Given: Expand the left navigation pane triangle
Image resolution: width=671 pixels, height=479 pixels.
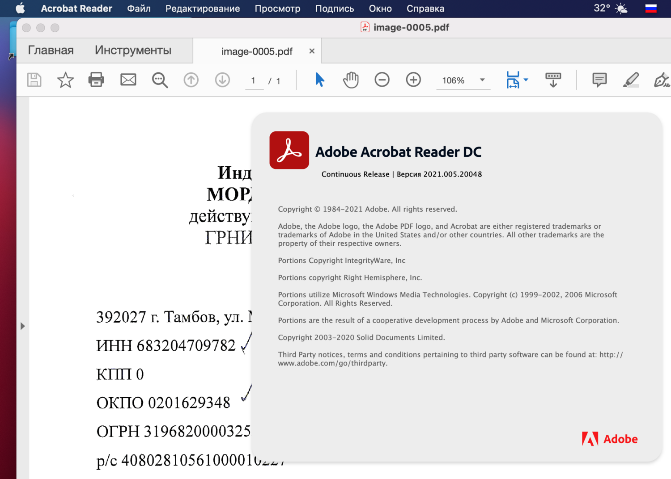Looking at the screenshot, I should click(x=23, y=326).
